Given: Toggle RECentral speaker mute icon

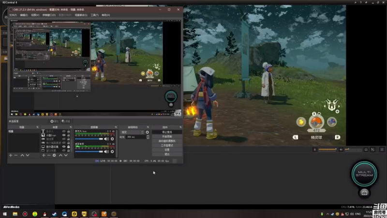Looking at the screenshot, I should (341, 150).
